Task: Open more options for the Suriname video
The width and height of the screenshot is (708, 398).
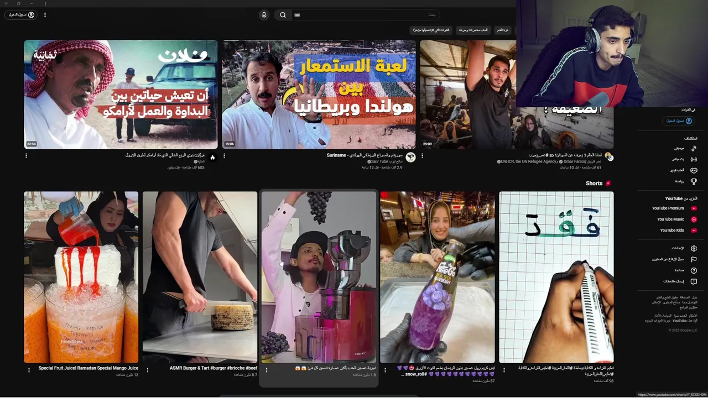Action: click(224, 156)
